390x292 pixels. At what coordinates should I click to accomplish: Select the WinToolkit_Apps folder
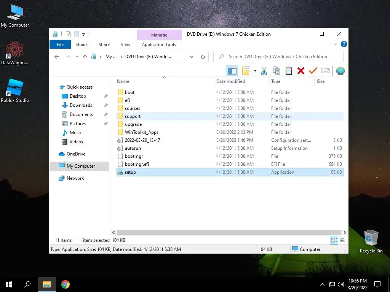[x=229, y=132]
